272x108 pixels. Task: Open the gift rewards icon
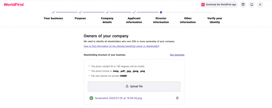(243, 5)
